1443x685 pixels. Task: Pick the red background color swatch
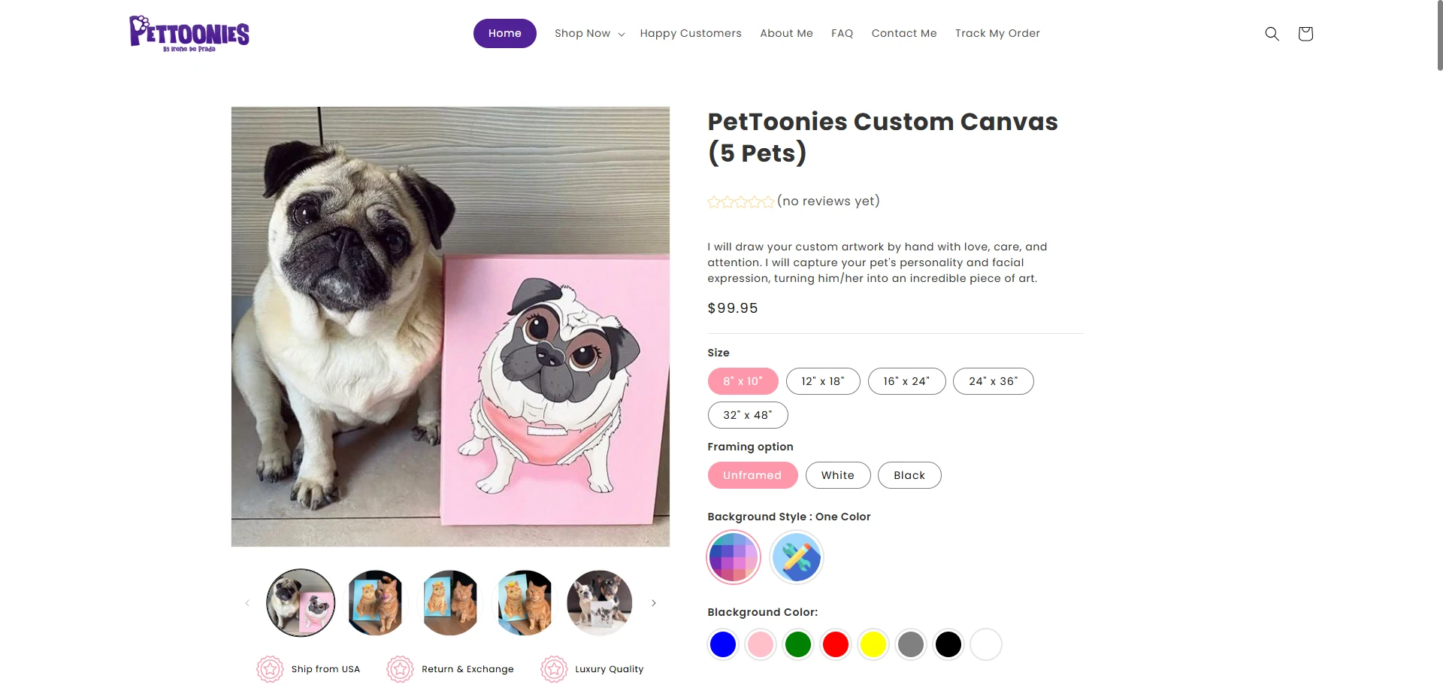[835, 644]
